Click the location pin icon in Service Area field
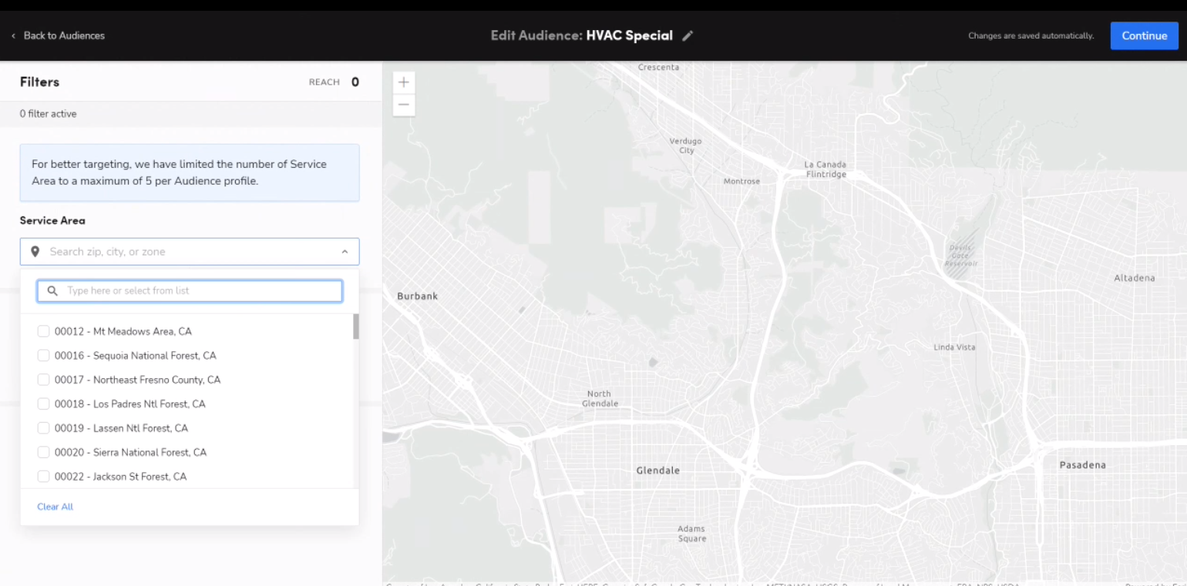The height and width of the screenshot is (586, 1187). point(35,252)
